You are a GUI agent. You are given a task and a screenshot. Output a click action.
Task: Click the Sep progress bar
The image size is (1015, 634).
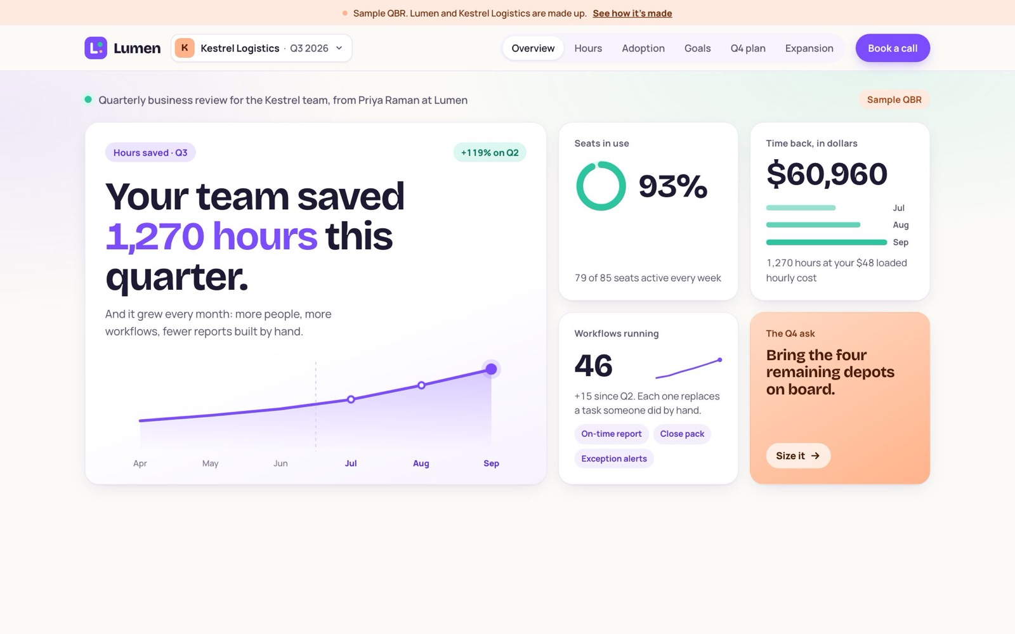click(827, 242)
